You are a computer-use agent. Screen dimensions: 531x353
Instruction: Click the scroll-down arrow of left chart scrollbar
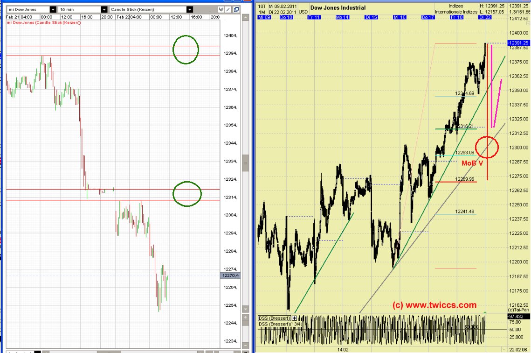246,309
